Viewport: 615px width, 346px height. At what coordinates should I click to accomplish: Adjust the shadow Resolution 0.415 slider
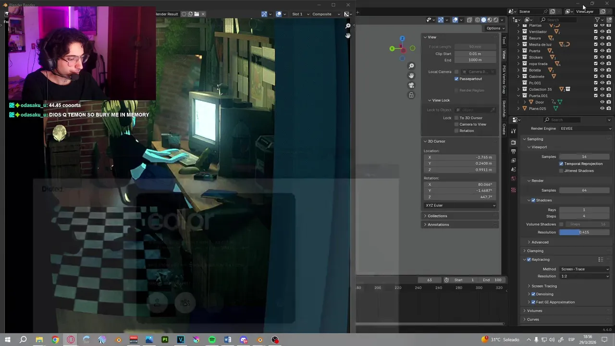point(584,232)
